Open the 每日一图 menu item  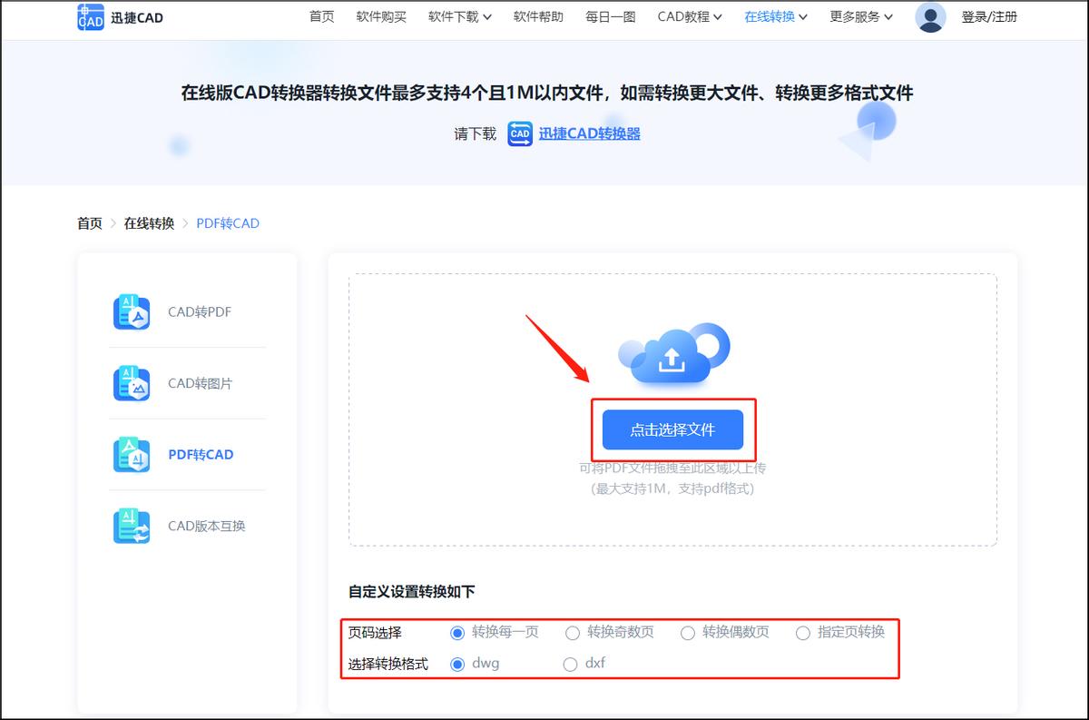(x=610, y=15)
